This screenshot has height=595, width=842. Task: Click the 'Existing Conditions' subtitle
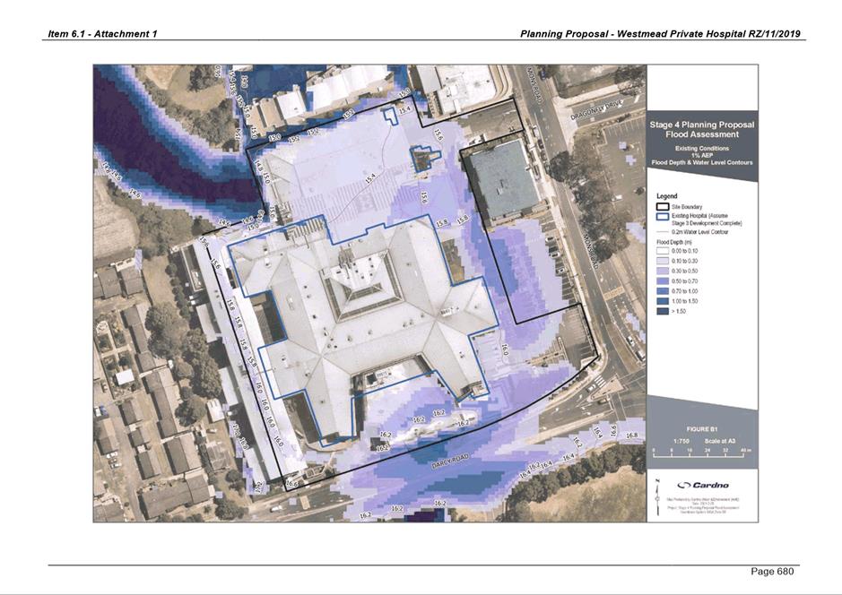coord(702,148)
